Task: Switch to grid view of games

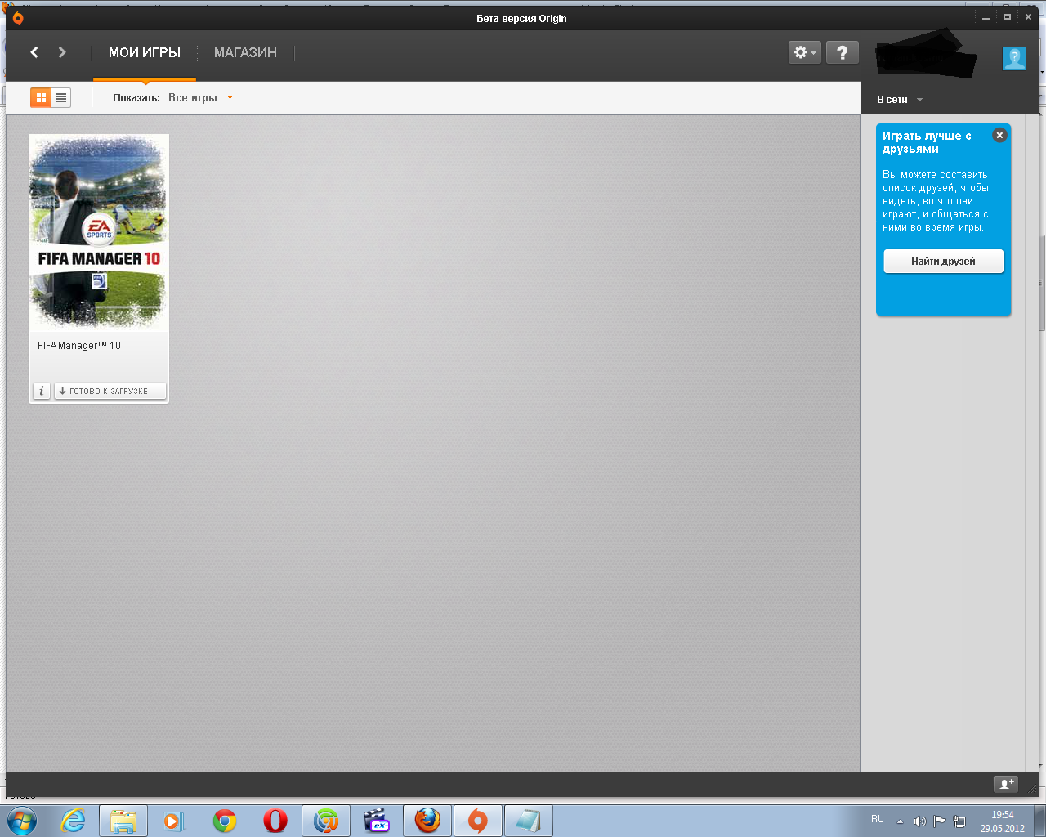Action: click(x=41, y=98)
